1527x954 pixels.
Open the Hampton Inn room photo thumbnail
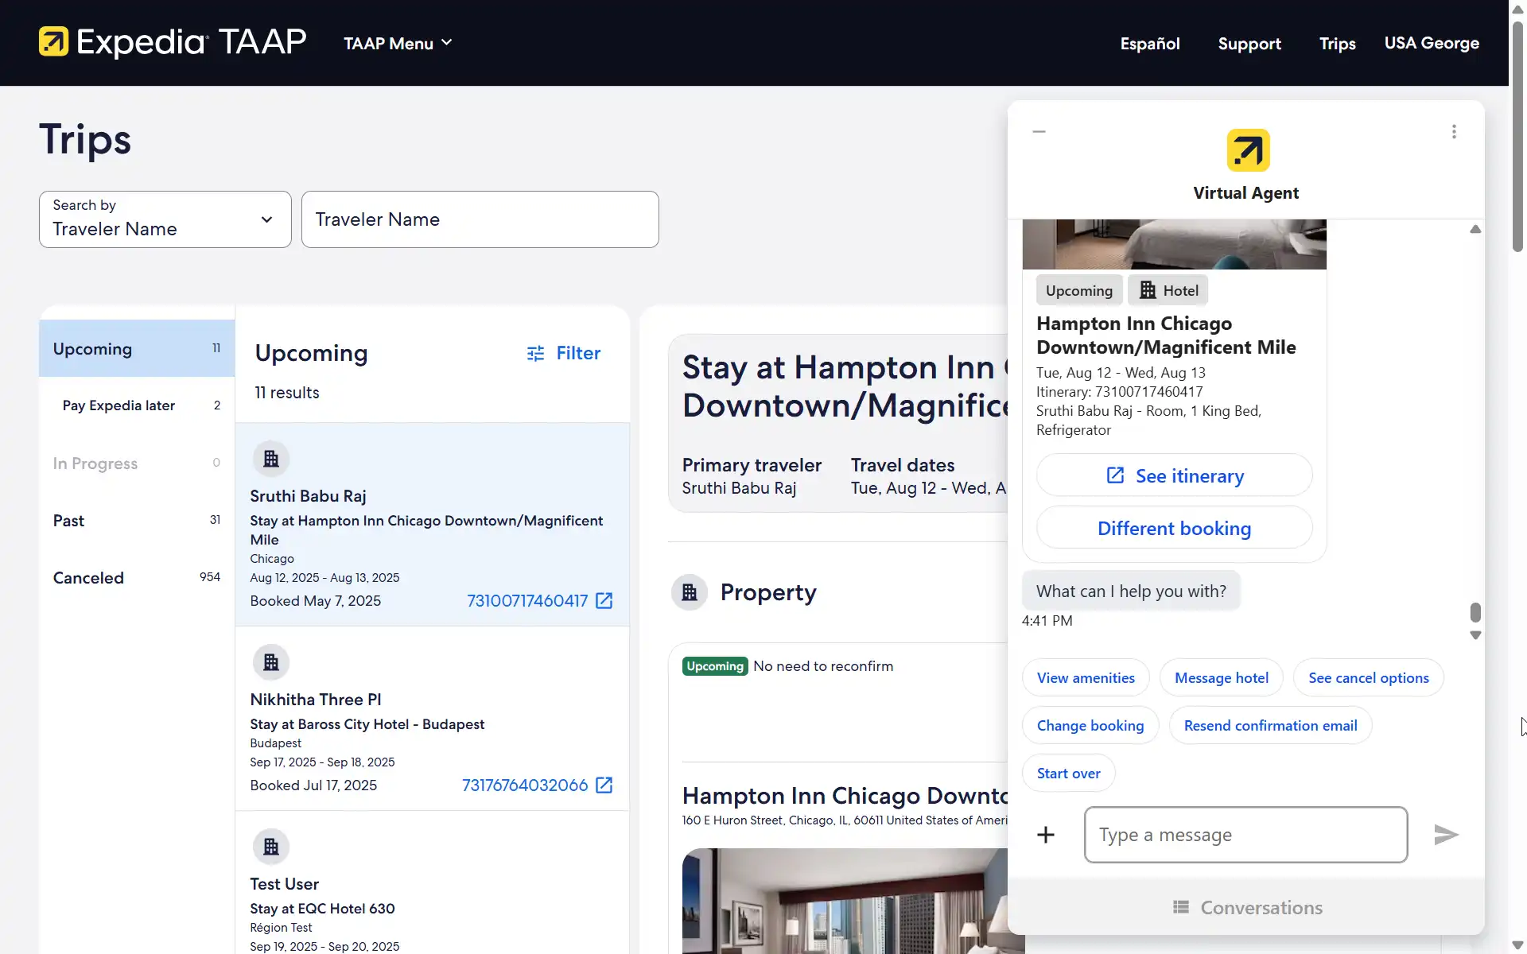[x=845, y=901]
